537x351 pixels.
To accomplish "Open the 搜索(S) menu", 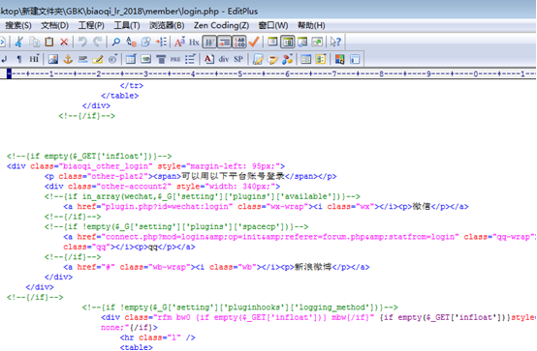I will tap(18, 26).
